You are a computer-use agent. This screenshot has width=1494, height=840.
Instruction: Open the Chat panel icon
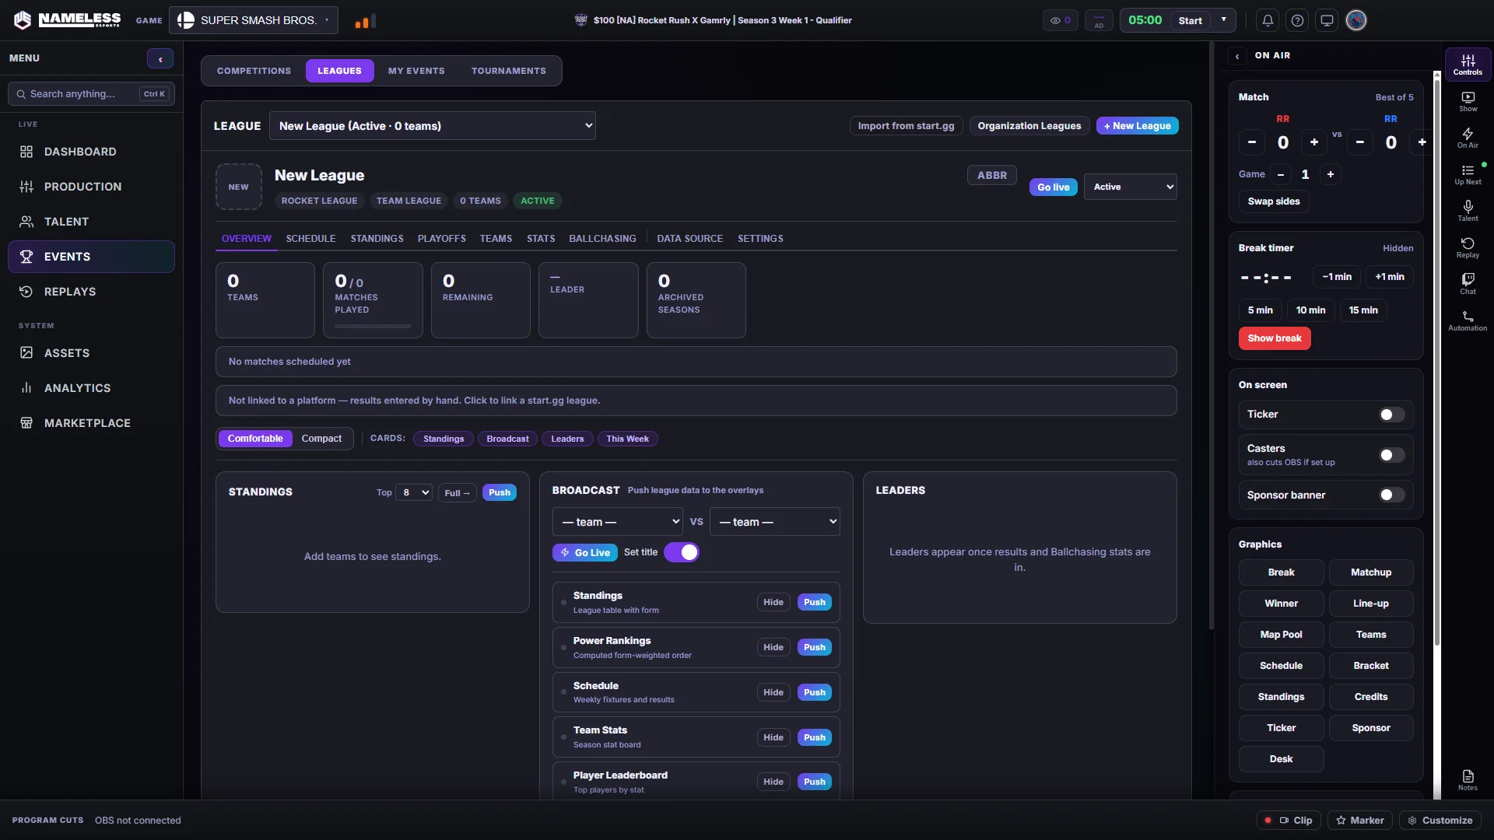(1468, 284)
